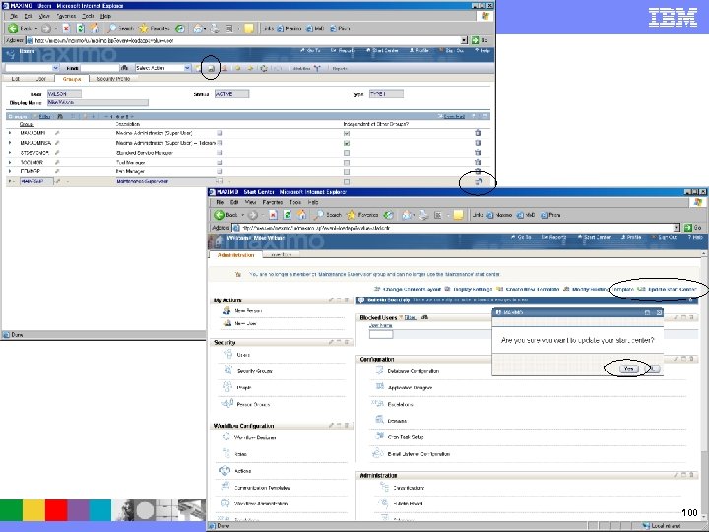
Task: Click Start Center link in Users window header
Action: pos(382,50)
